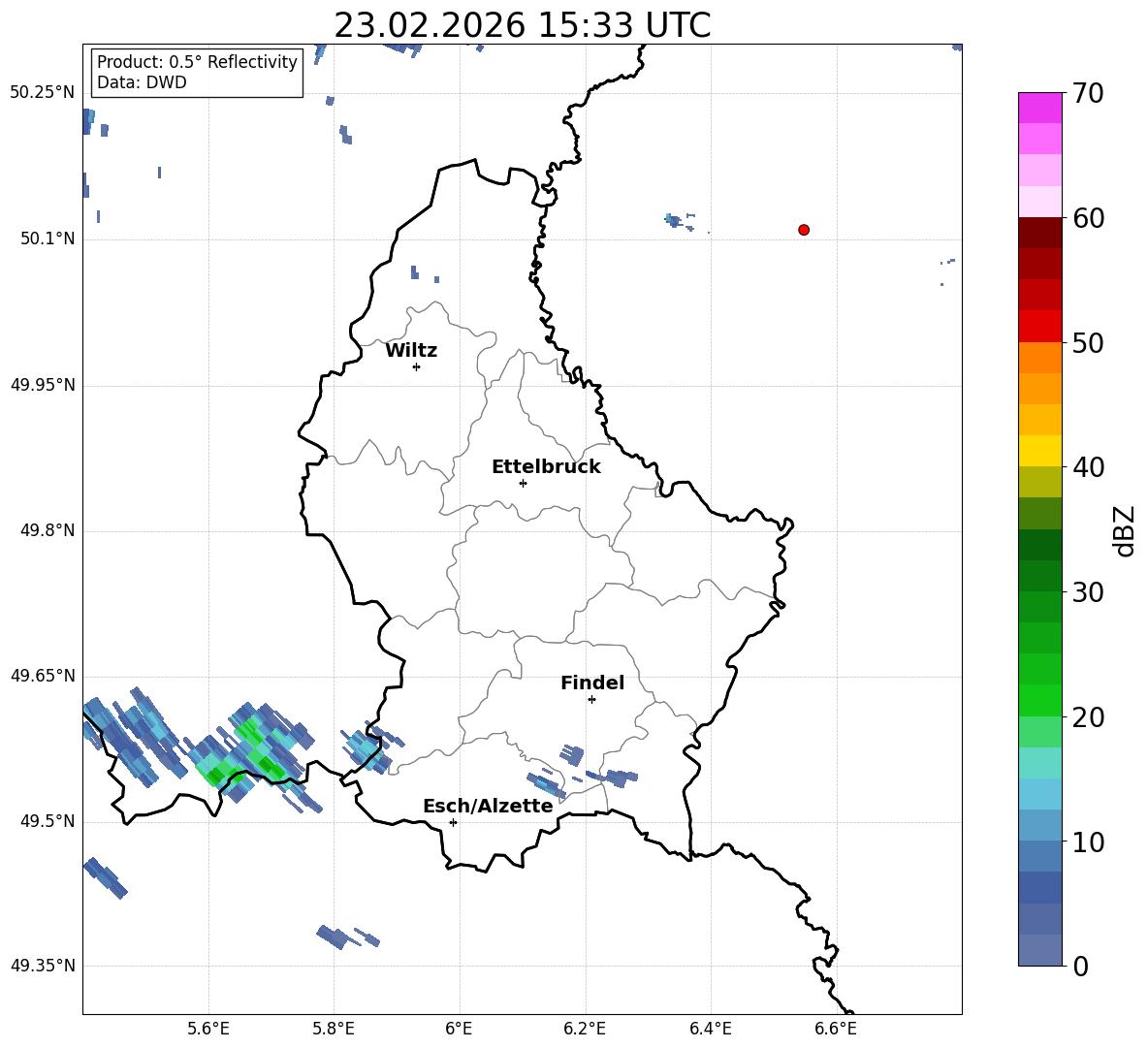1148x1048 pixels.
Task: Click the 49.8°N latitude label
Action: (48, 530)
